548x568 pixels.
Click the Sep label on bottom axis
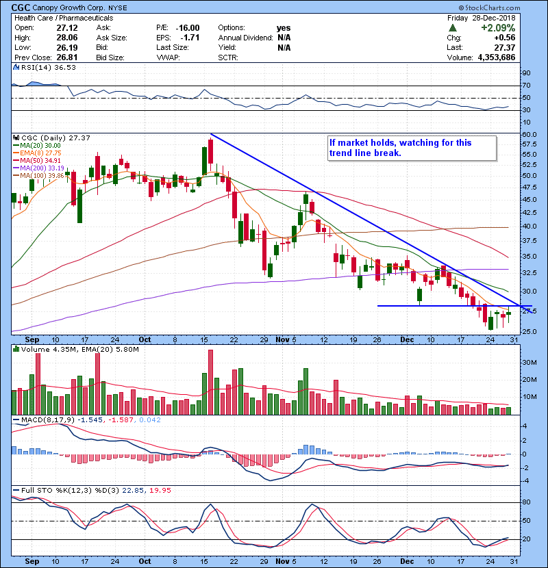(32, 561)
